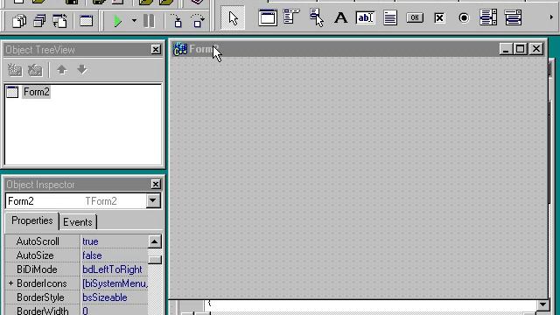
Task: Click the BorderWidth value 0
Action: 86,311
